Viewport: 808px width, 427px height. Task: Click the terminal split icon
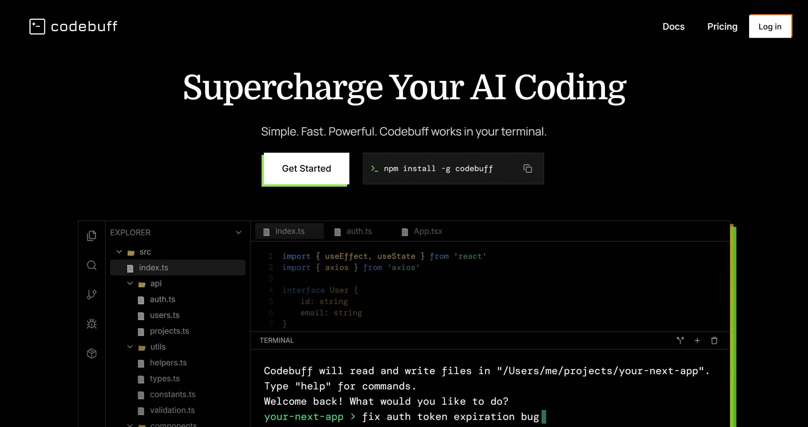coord(680,340)
